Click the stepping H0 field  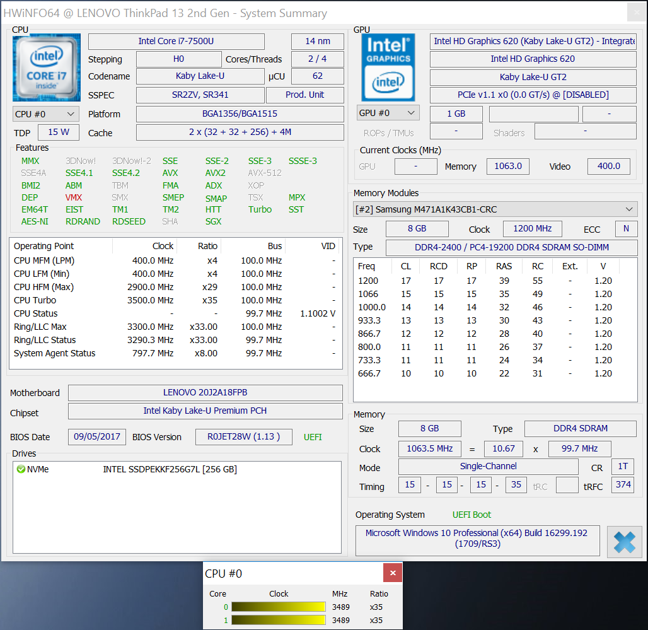(178, 59)
